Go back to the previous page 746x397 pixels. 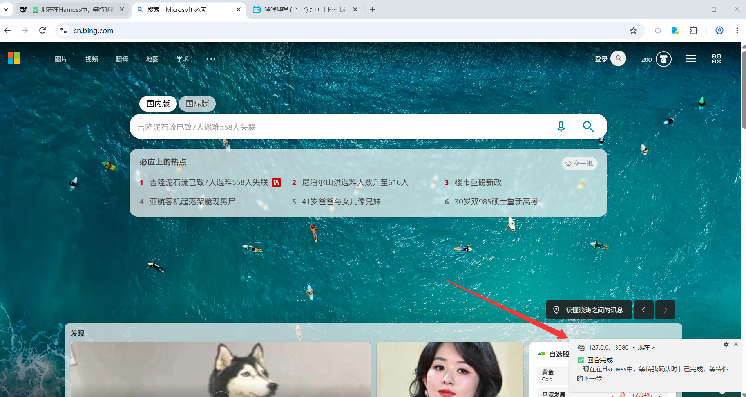pyautogui.click(x=7, y=31)
